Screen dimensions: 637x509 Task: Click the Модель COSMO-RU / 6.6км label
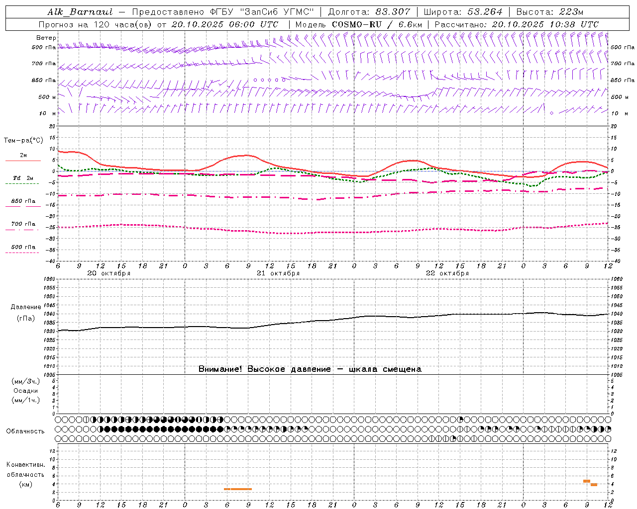pos(358,24)
